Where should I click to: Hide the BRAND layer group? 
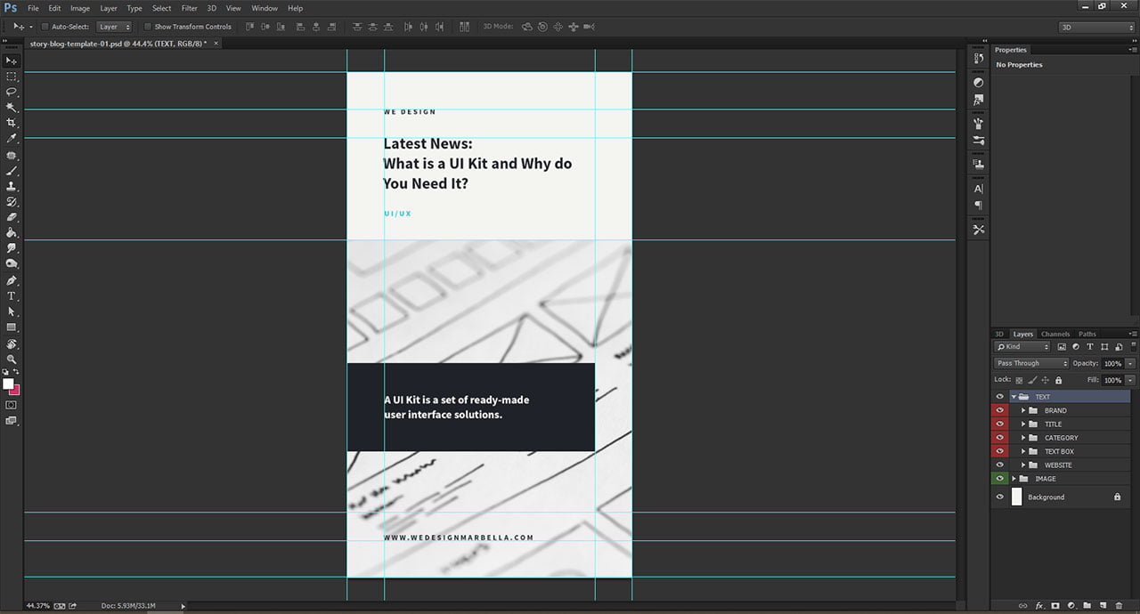[x=1000, y=410]
